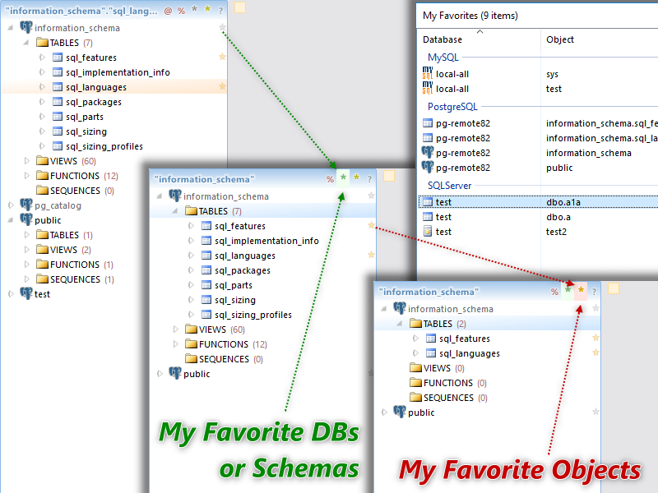Toggle the information_schema star in the right tree
The height and width of the screenshot is (493, 658).
pyautogui.click(x=595, y=308)
